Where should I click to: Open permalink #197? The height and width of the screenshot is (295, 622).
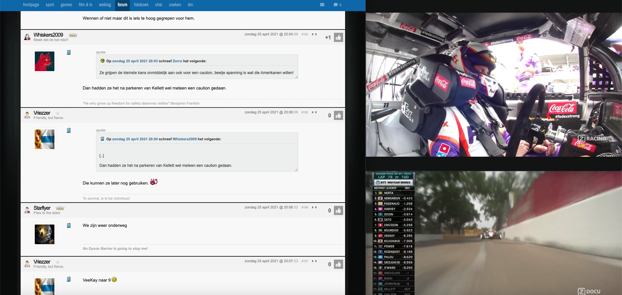tap(305, 261)
